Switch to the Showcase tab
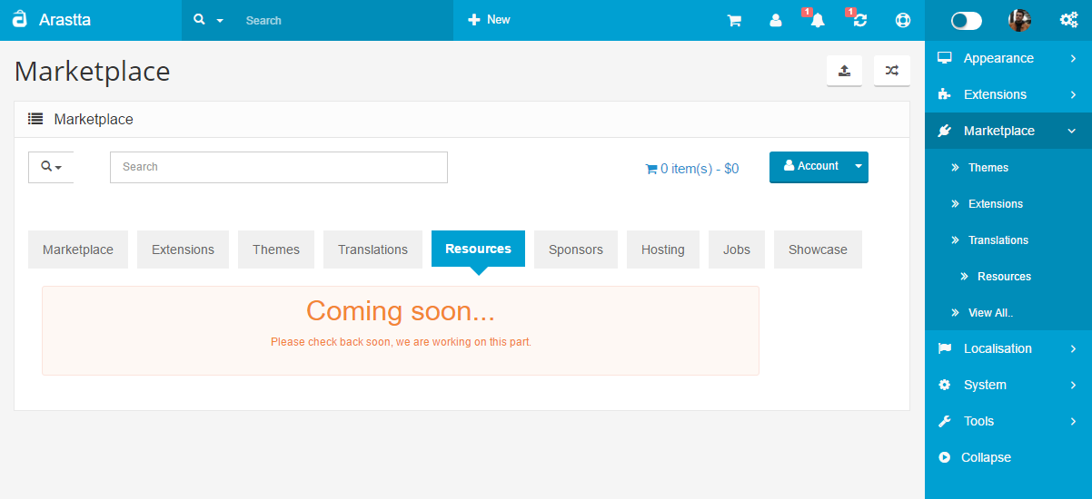Image resolution: width=1092 pixels, height=499 pixels. coord(818,249)
